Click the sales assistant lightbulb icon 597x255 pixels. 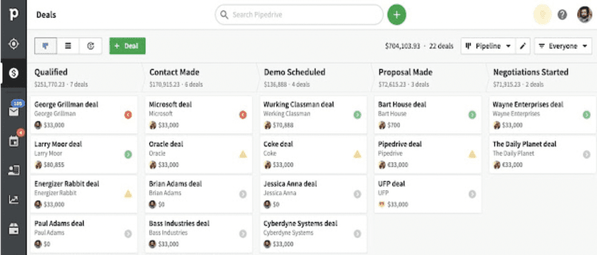[x=543, y=15]
